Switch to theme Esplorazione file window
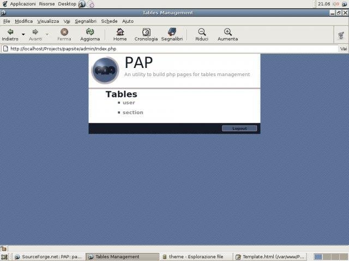Image resolution: width=349 pixels, height=261 pixels. (x=196, y=257)
